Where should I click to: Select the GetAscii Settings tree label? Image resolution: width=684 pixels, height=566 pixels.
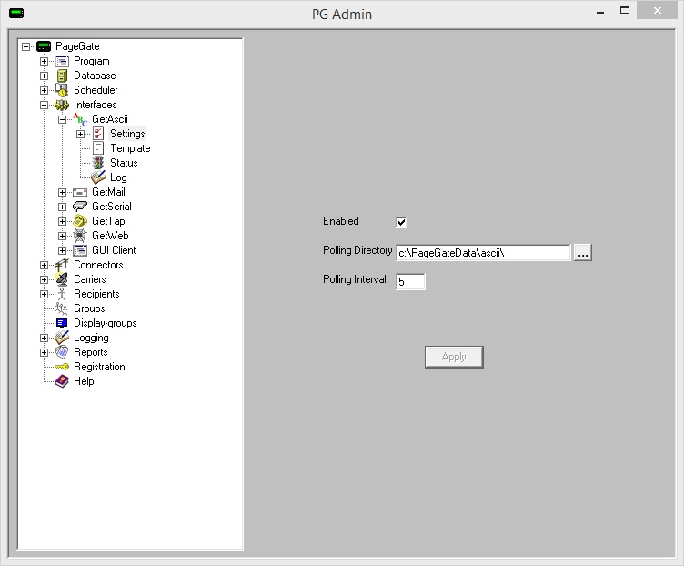(x=127, y=134)
